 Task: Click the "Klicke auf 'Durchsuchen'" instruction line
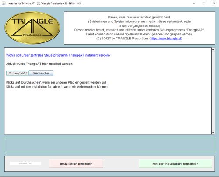pos(56,82)
